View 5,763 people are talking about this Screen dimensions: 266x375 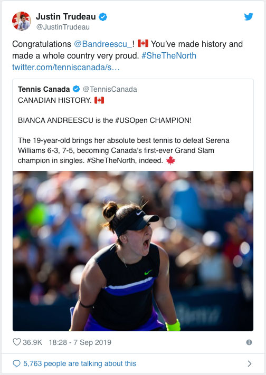pyautogui.click(x=80, y=363)
